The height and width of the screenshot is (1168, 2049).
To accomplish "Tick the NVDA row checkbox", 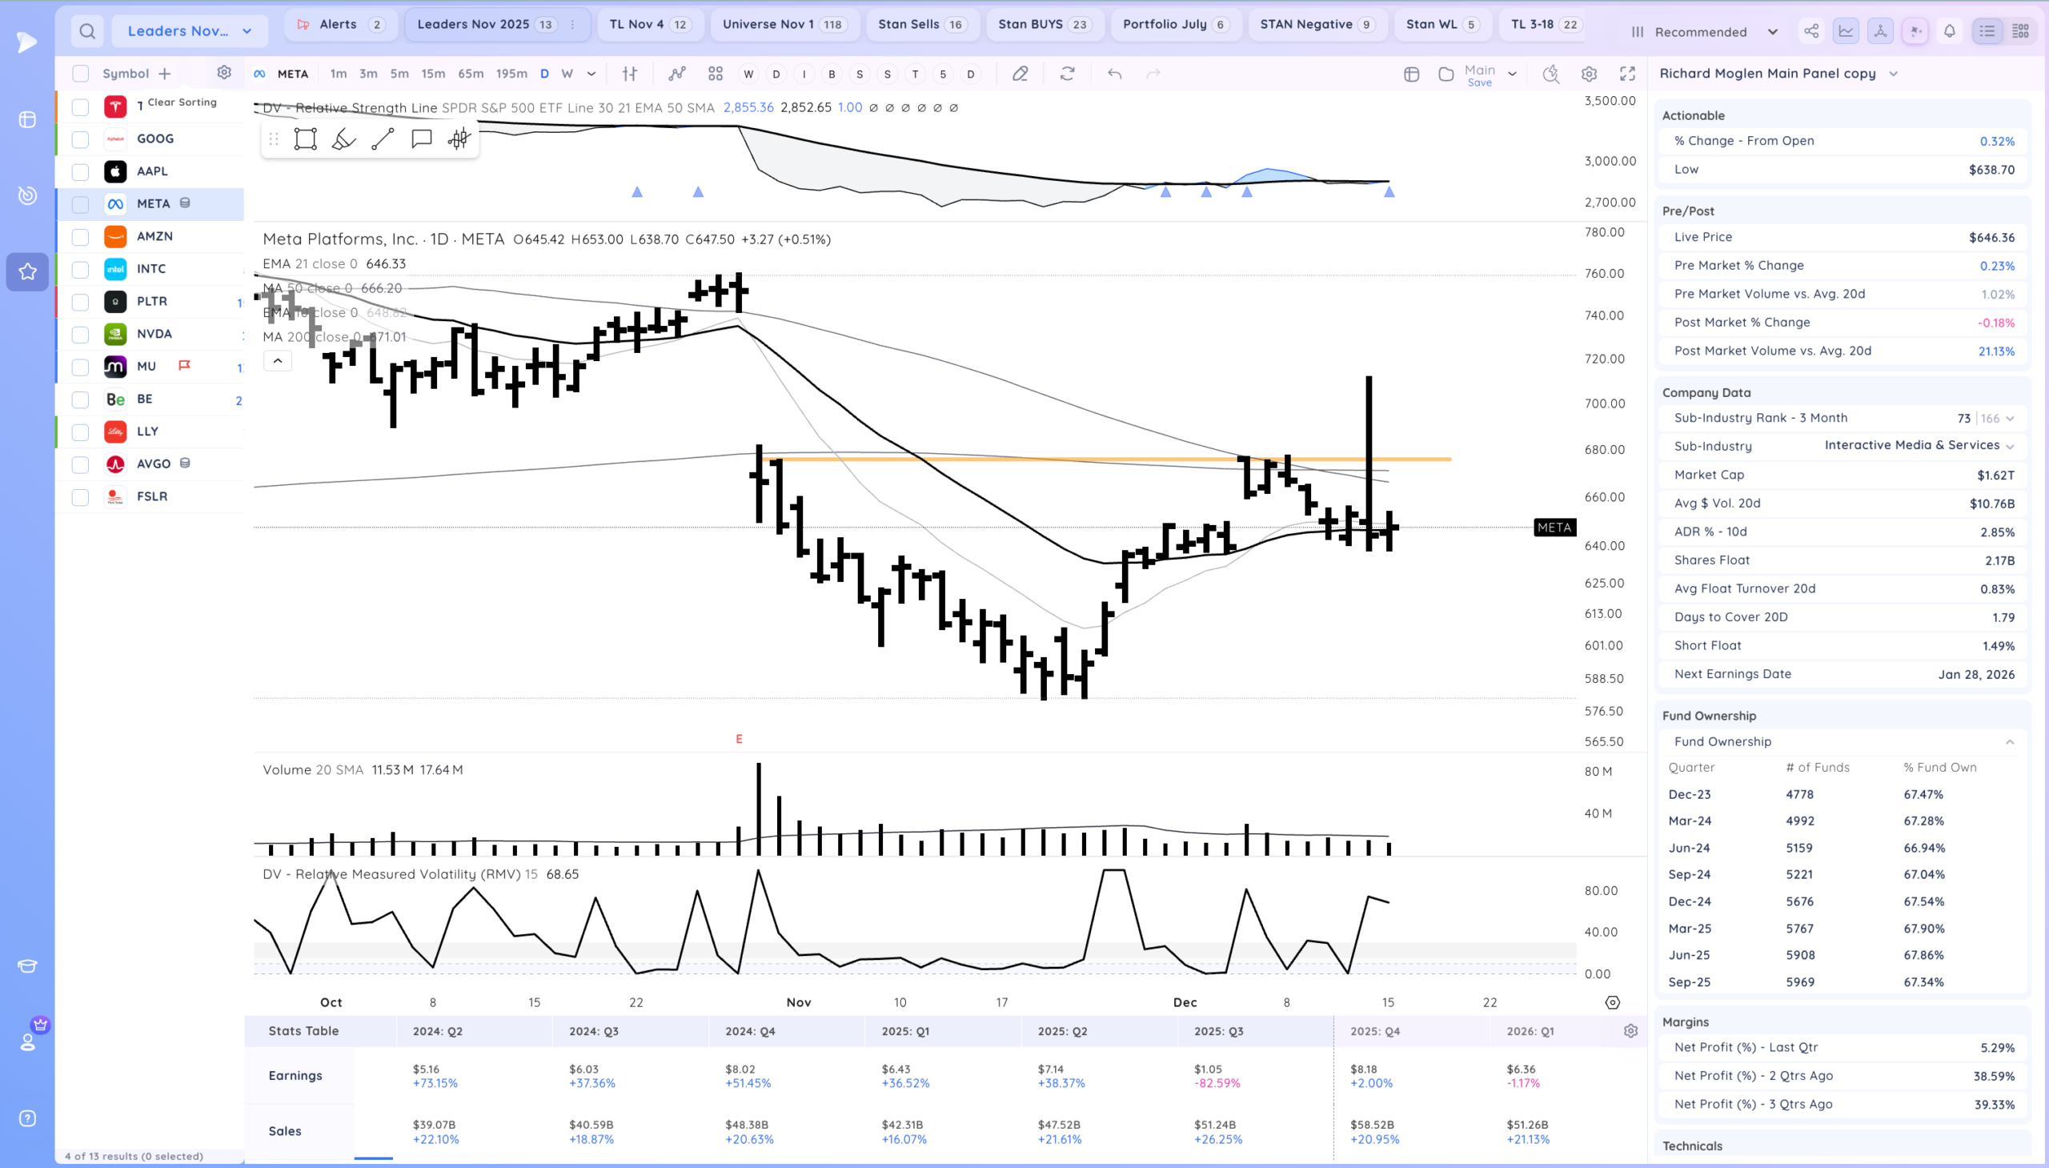I will (80, 335).
